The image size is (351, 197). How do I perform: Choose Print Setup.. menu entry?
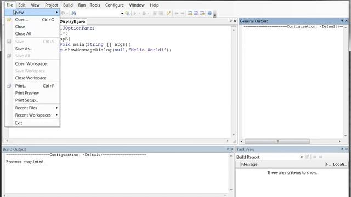[32, 100]
